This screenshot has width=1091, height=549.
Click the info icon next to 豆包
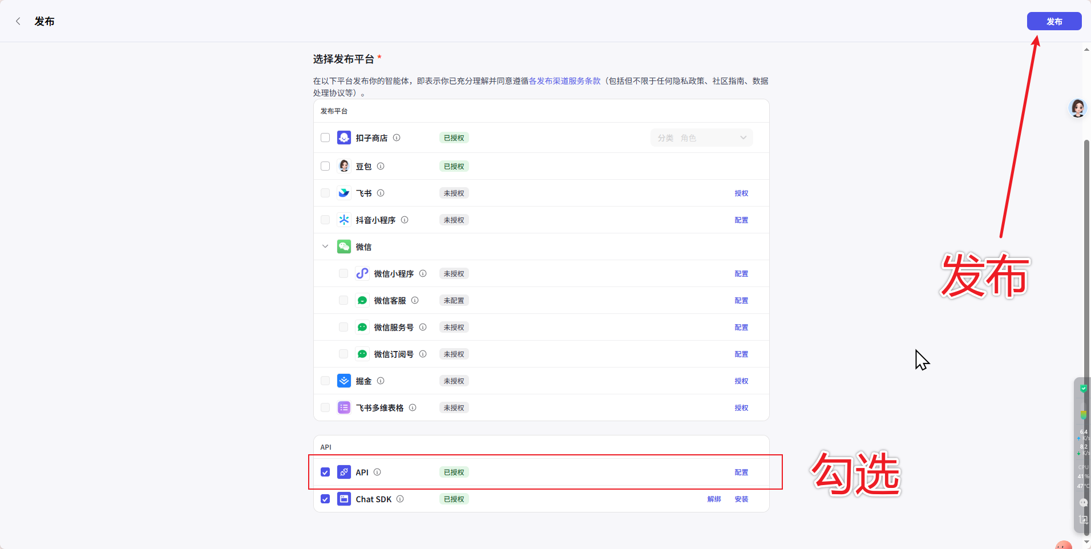(x=381, y=166)
